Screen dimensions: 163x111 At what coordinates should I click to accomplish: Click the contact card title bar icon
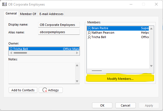click(4, 4)
